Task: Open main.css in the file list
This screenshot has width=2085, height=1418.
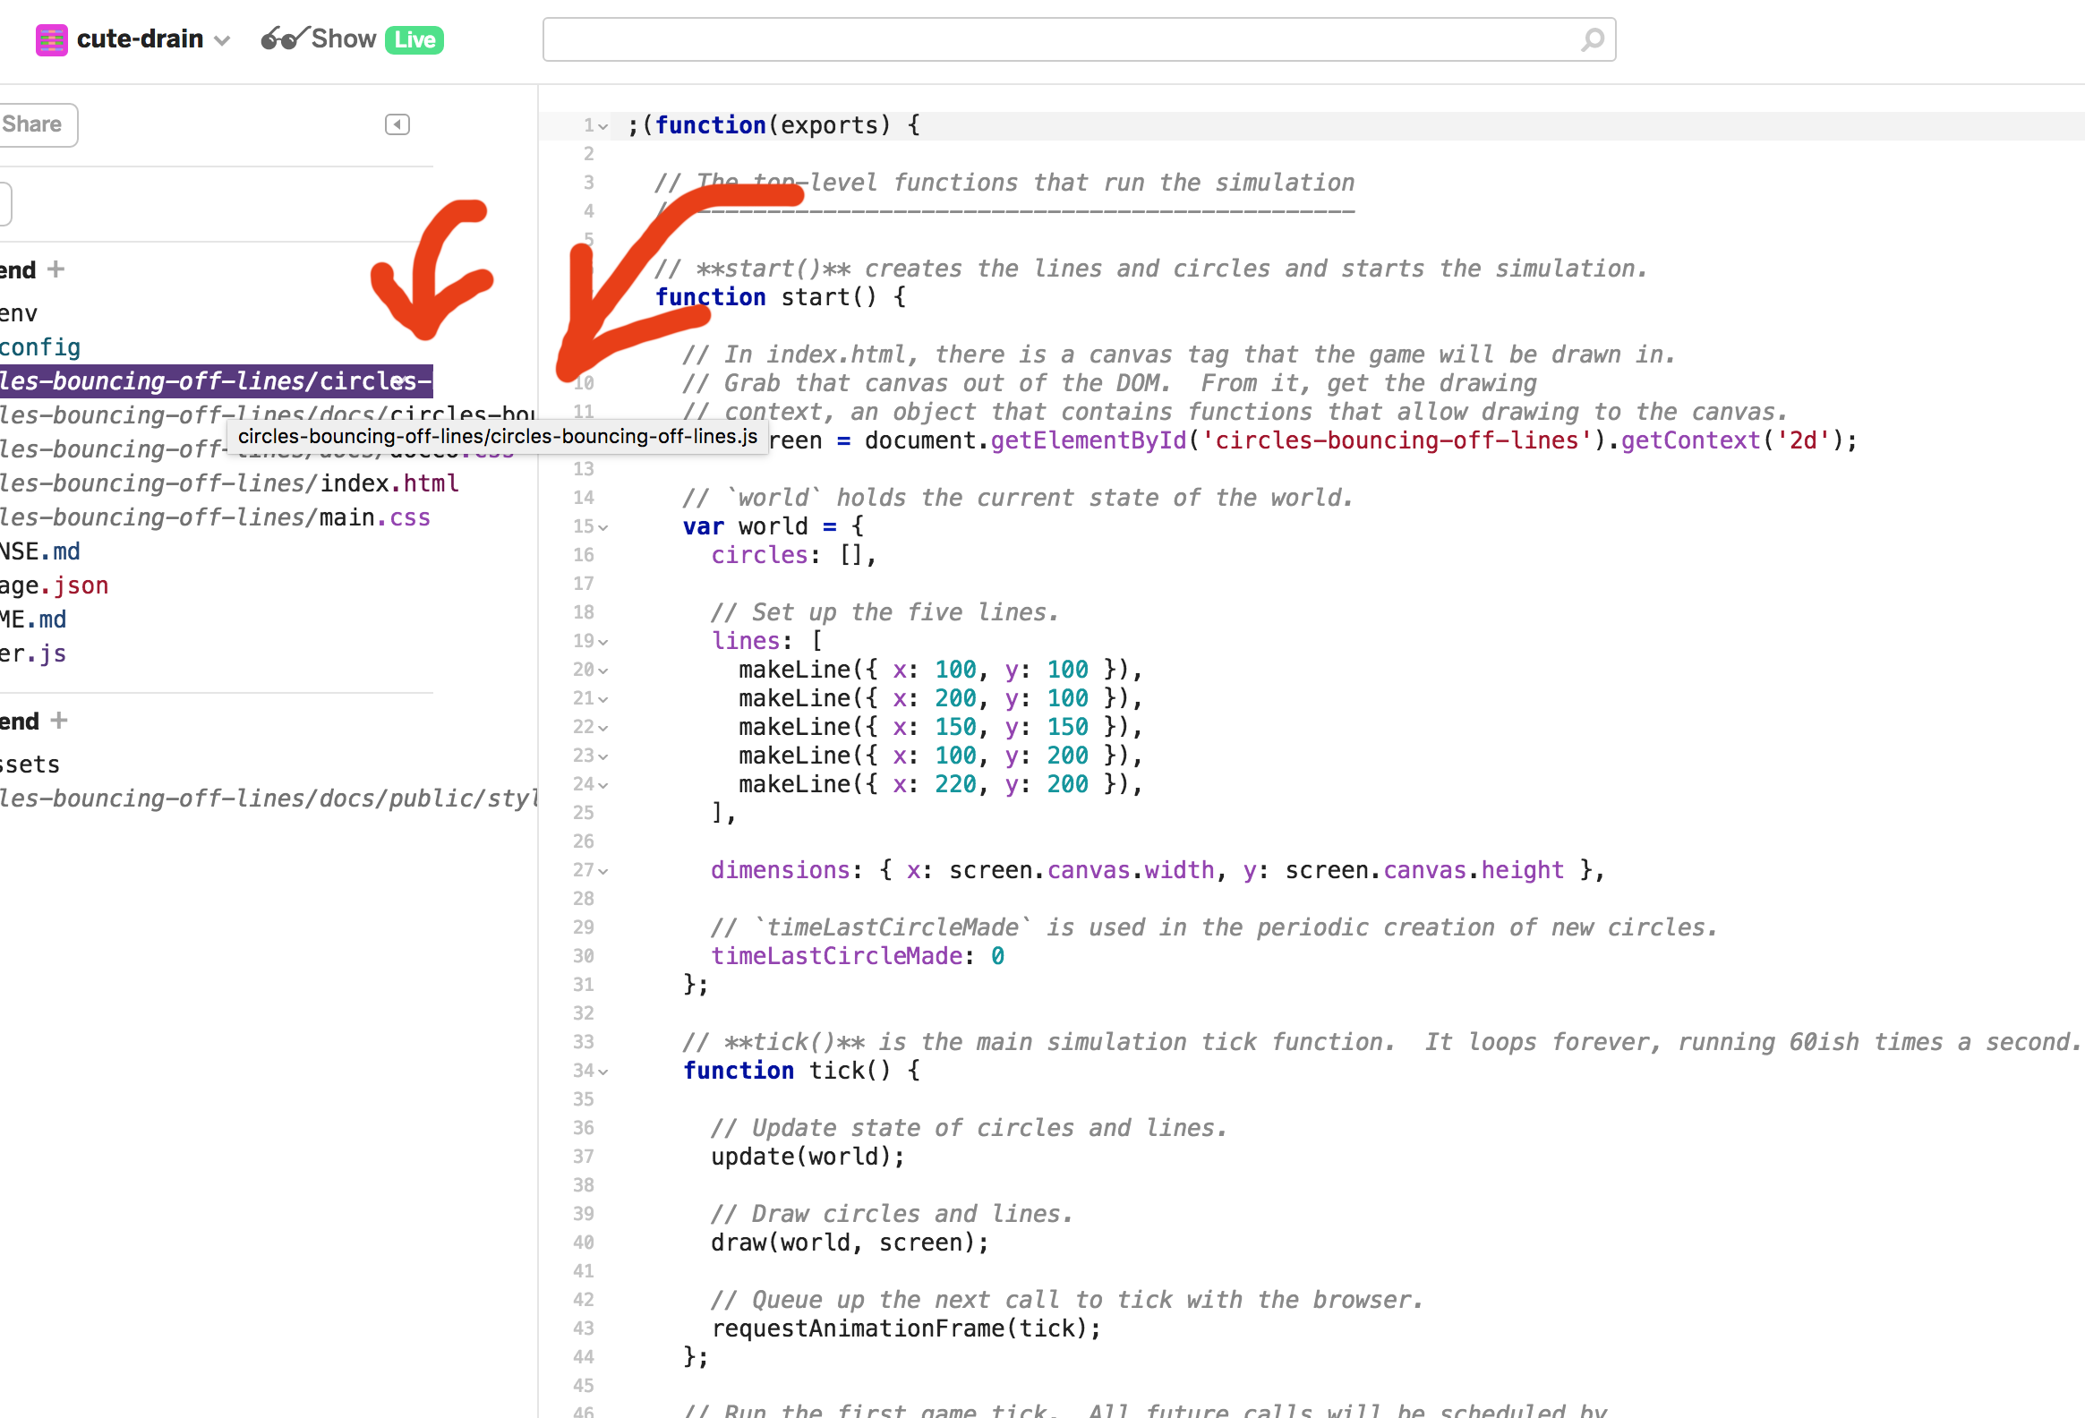Action: (x=375, y=517)
